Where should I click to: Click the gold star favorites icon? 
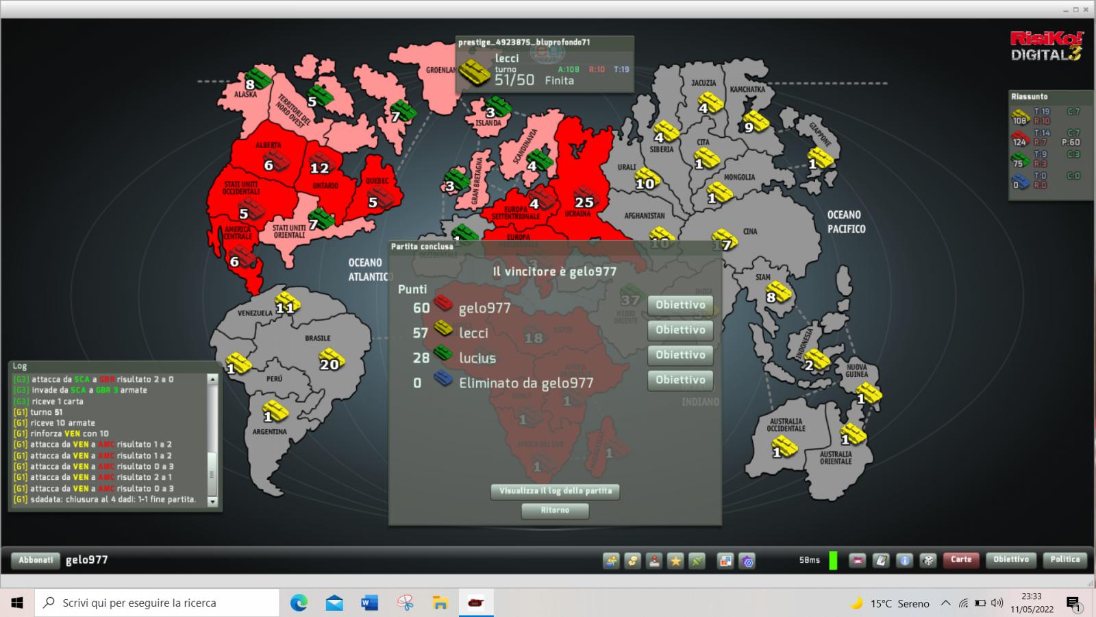coord(675,561)
